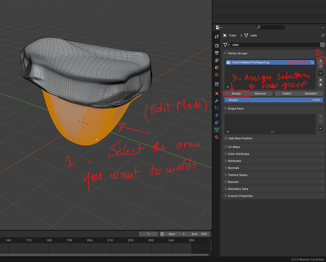Screen dimensions: 326x262
Task: Open the Object Constraints properties tab
Action: point(217,122)
